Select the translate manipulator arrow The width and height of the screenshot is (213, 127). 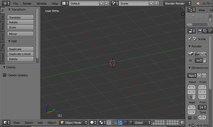[x=120, y=122]
